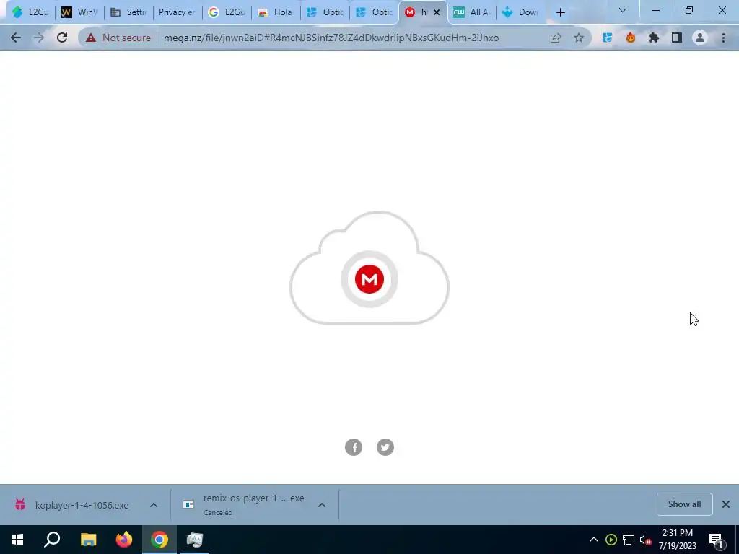Screen dimensions: 739x554
Task: Open the monitor app in taskbar
Action: [194, 540]
